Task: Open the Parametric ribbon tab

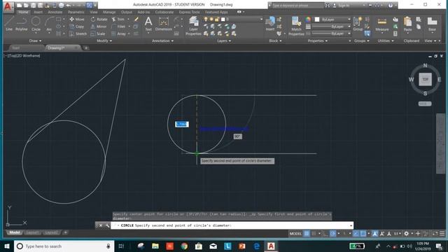Action: tap(76, 12)
